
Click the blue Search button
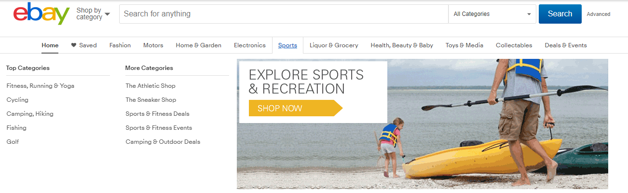tap(560, 14)
